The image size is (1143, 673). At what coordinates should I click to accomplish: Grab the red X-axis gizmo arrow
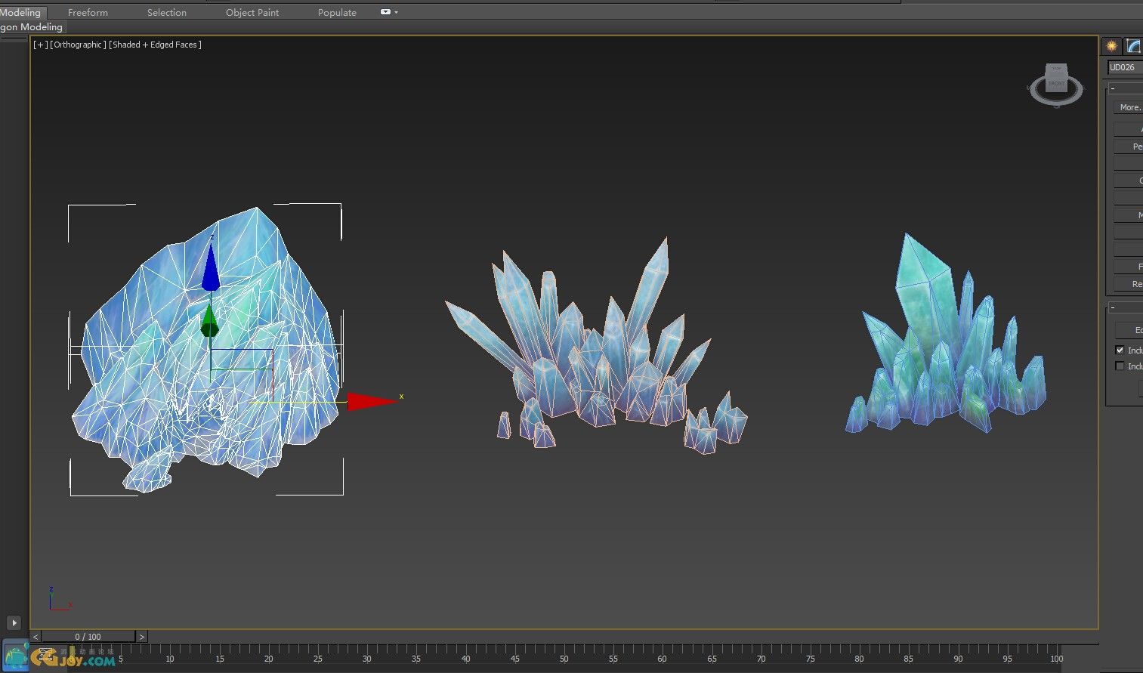coord(372,401)
